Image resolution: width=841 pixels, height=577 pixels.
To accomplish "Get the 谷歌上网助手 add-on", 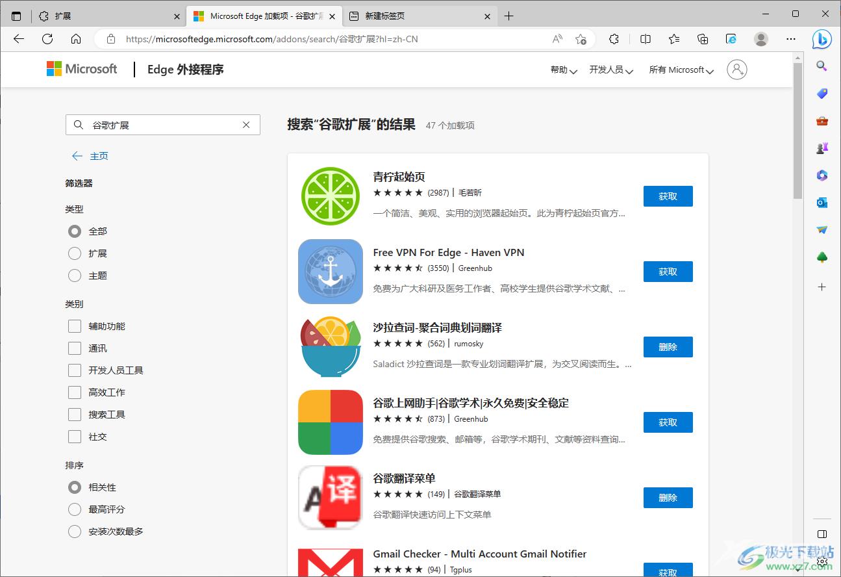I will click(x=668, y=422).
